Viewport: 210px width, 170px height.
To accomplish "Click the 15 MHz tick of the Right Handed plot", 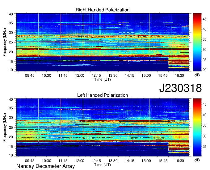I will click(x=11, y=62).
